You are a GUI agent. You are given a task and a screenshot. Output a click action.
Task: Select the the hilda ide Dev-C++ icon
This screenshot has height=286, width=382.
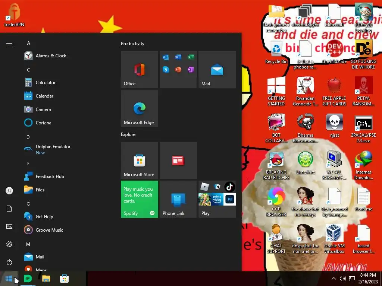[x=334, y=52]
